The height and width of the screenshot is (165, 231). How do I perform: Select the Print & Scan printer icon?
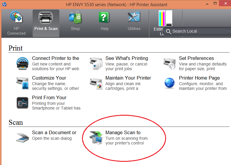click(46, 18)
